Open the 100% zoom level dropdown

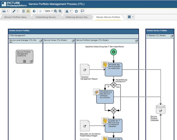[49, 11]
